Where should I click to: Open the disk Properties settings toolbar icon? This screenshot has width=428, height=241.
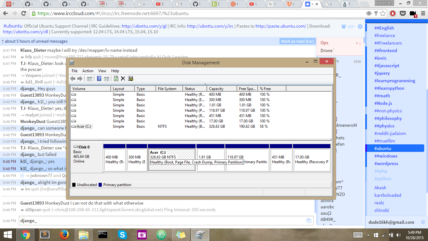point(131,79)
